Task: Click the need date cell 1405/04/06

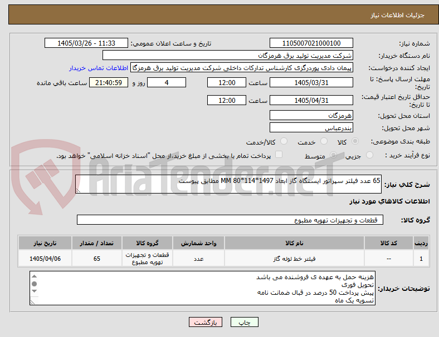Action: (x=45, y=259)
